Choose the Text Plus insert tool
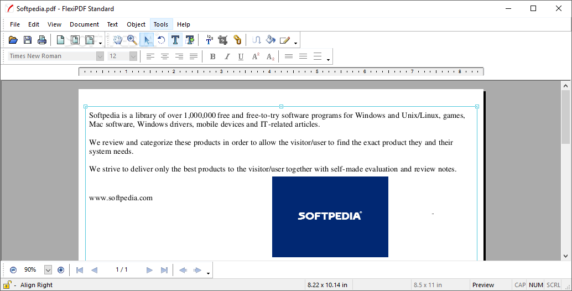 pos(190,40)
